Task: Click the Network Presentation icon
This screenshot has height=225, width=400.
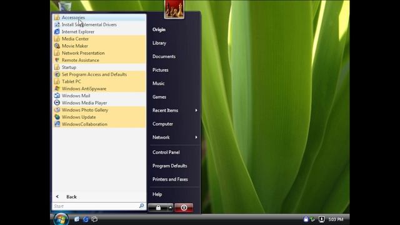Action: coord(57,53)
